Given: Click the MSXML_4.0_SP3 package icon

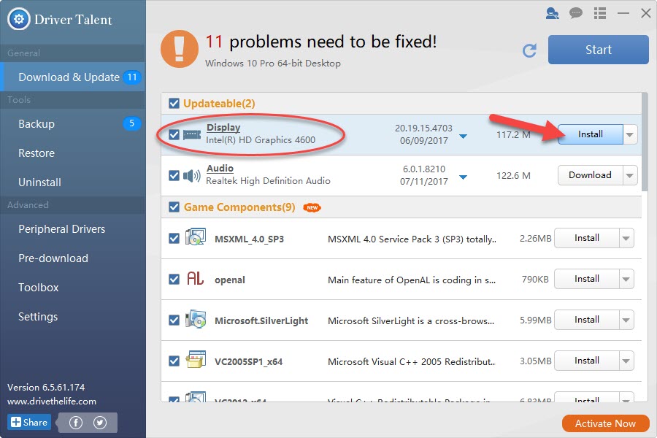Looking at the screenshot, I should coord(196,237).
